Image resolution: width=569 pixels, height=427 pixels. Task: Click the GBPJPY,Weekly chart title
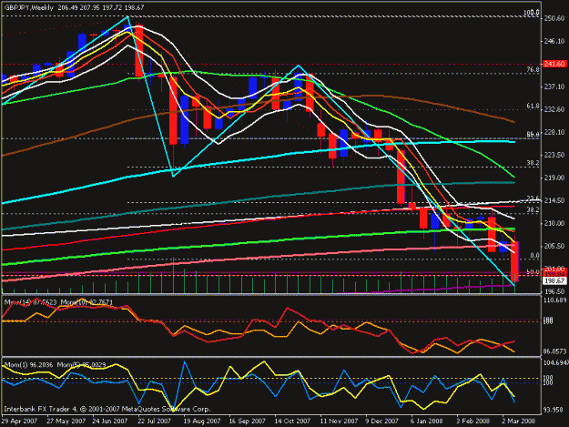click(x=28, y=7)
